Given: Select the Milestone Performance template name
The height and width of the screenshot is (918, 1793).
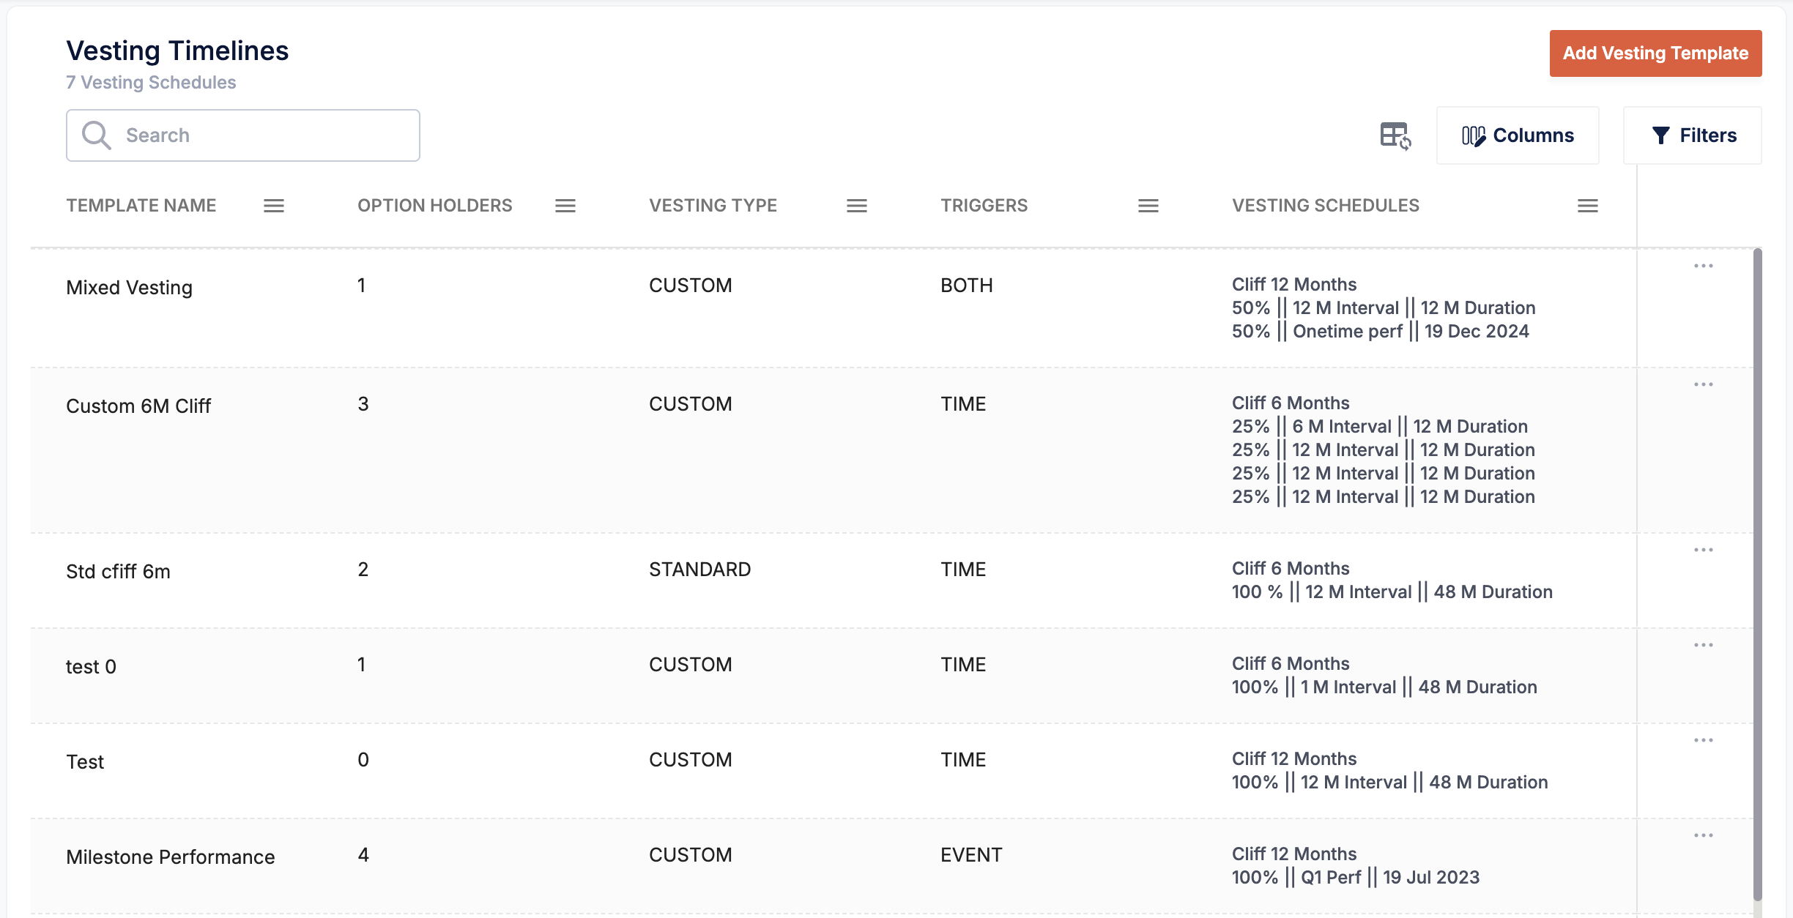Looking at the screenshot, I should (170, 857).
